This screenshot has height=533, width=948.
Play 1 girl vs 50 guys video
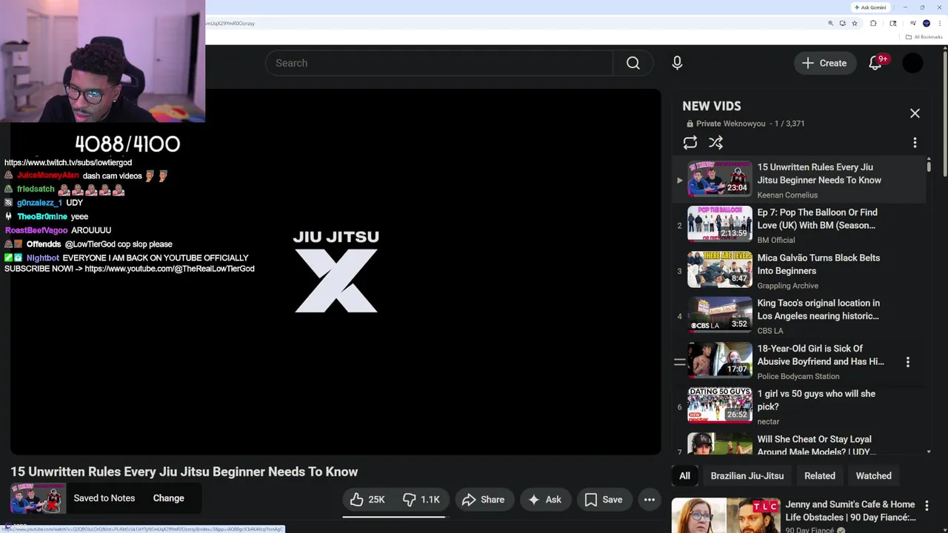coord(816,400)
